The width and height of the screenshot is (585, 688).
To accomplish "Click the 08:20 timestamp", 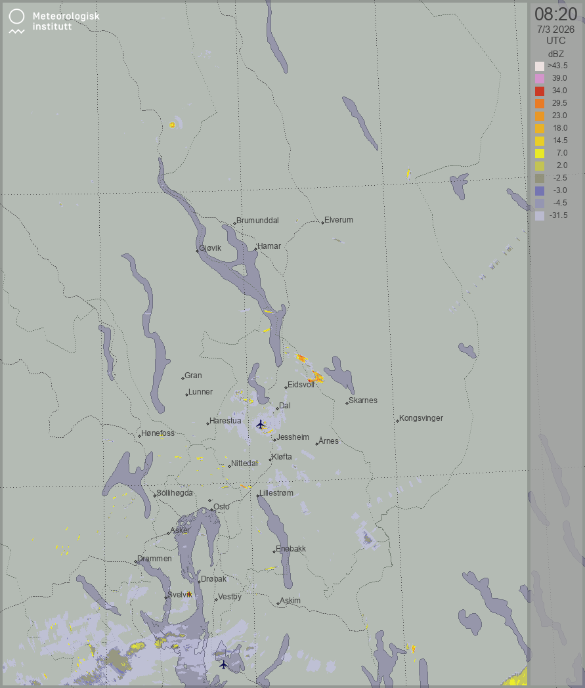I will (x=555, y=14).
